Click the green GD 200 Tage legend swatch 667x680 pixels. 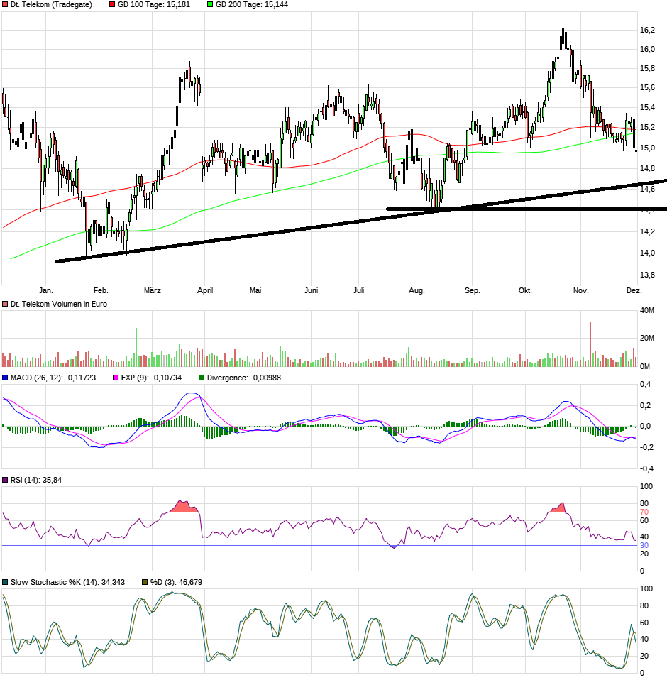coord(210,4)
